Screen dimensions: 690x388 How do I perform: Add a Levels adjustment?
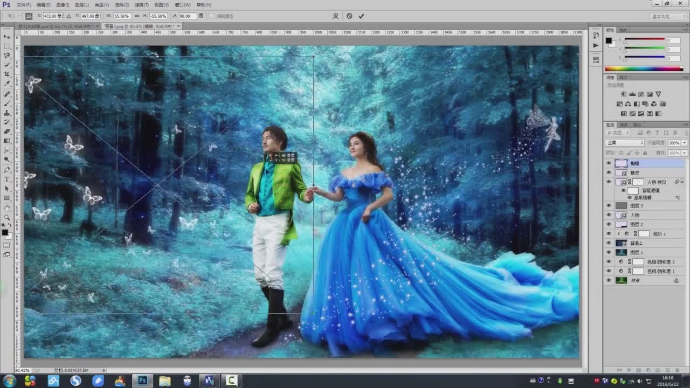(632, 94)
